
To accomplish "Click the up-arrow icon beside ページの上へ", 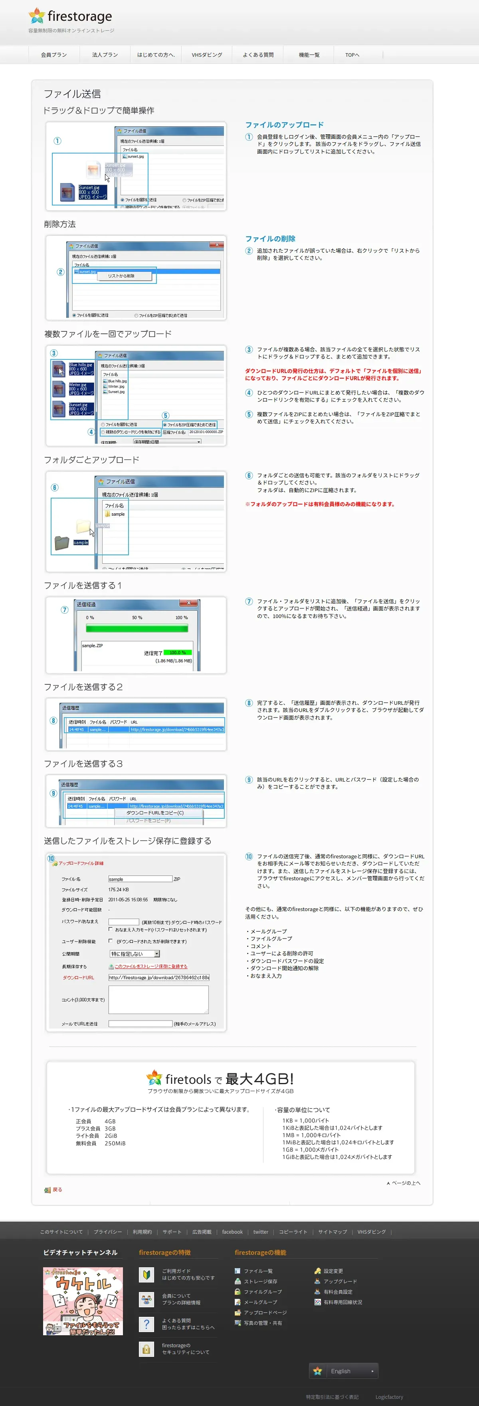I will point(388,1183).
